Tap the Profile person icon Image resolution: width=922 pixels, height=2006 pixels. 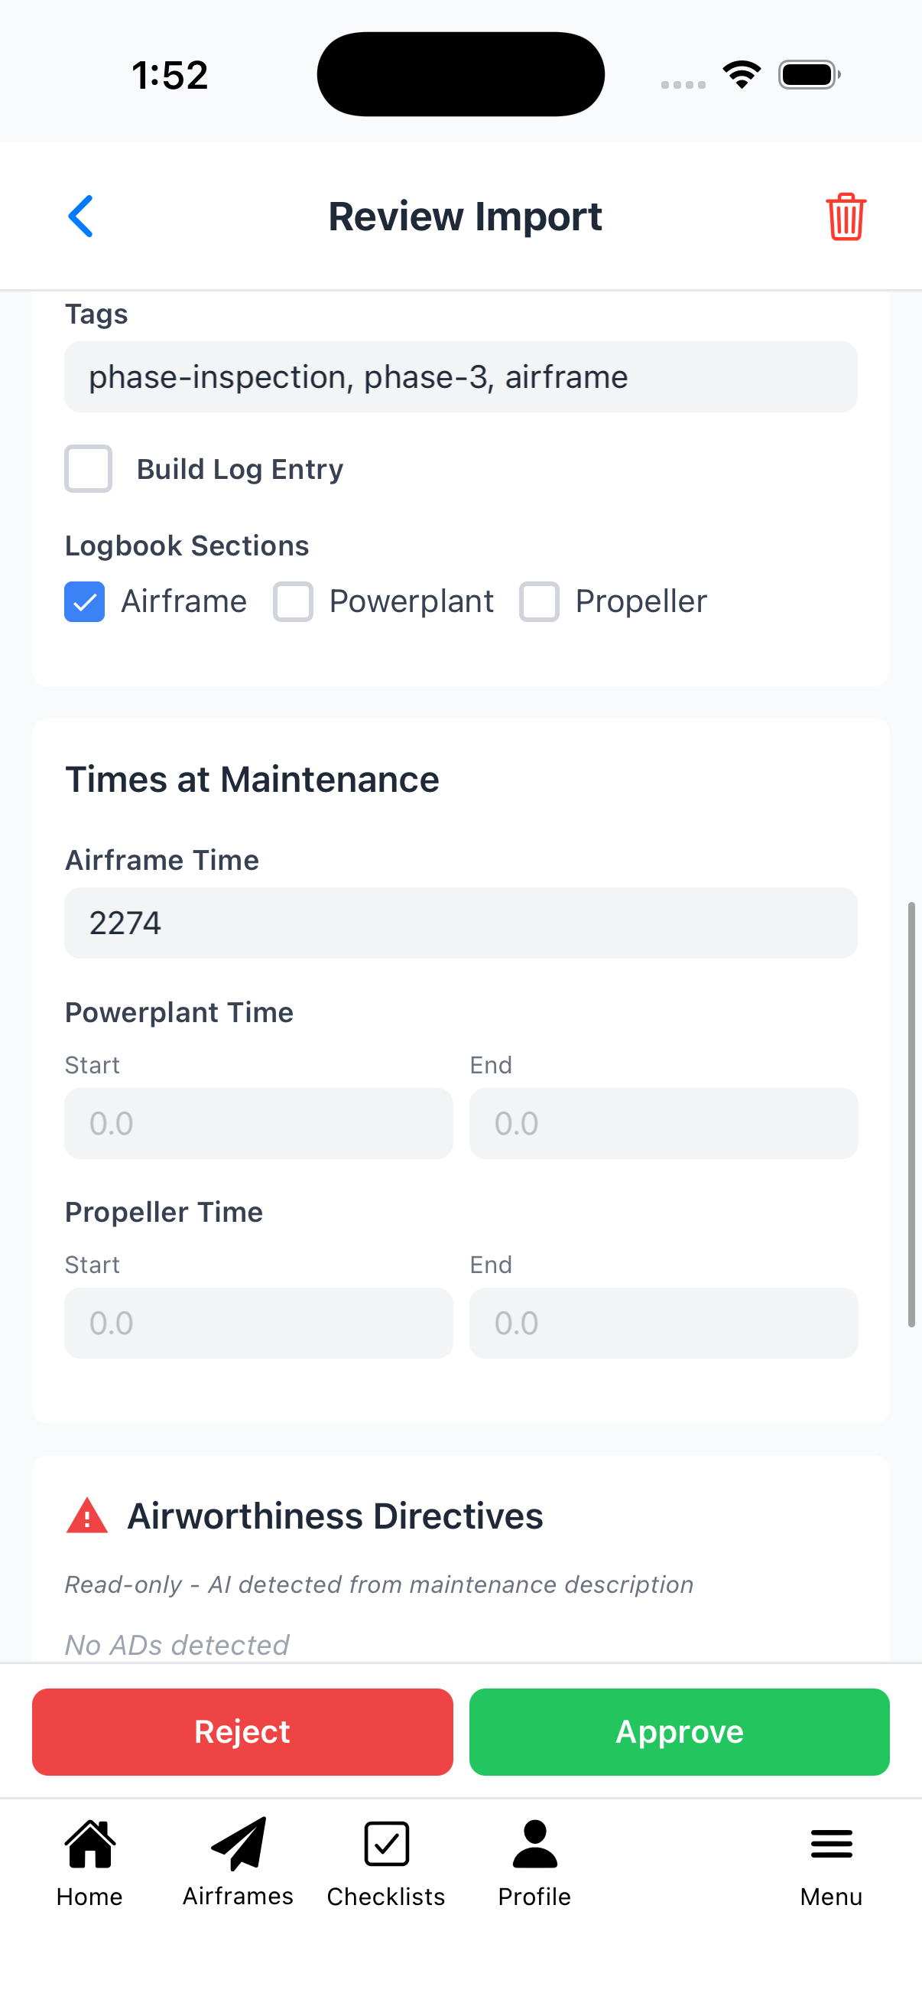pos(534,1844)
